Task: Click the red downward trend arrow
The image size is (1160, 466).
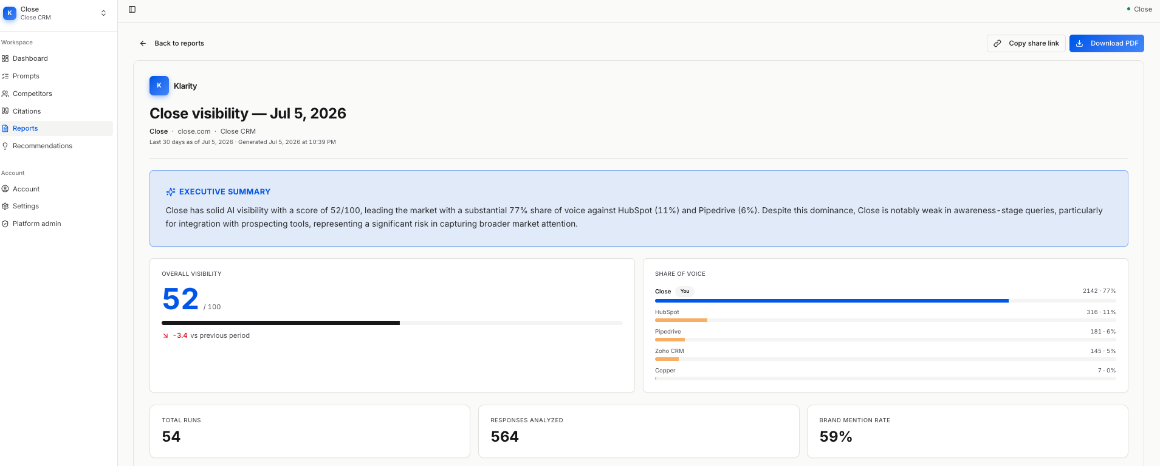Action: click(x=165, y=335)
